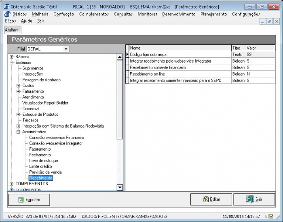Expand the Básicos tree node
The width and height of the screenshot is (283, 222).
click(x=11, y=57)
